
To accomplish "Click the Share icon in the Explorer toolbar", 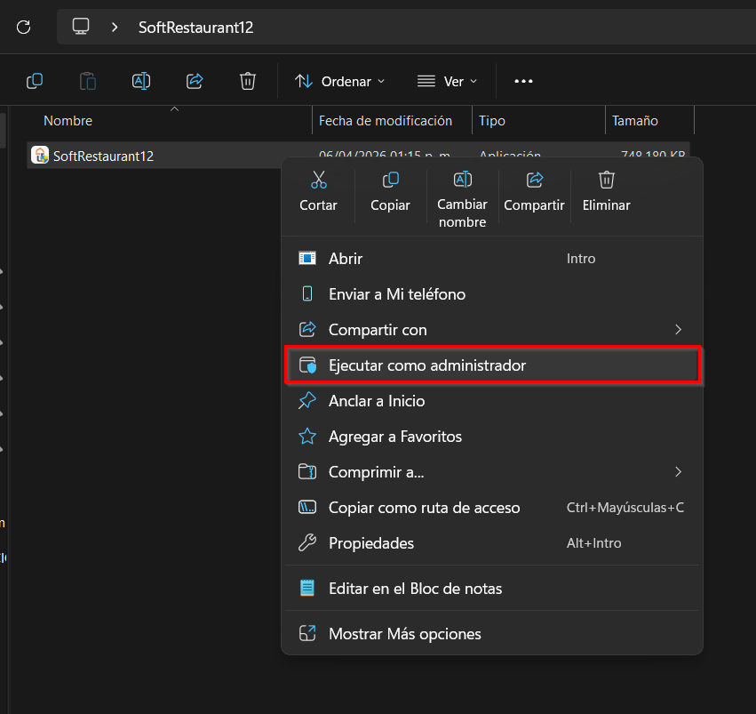I will click(x=195, y=81).
